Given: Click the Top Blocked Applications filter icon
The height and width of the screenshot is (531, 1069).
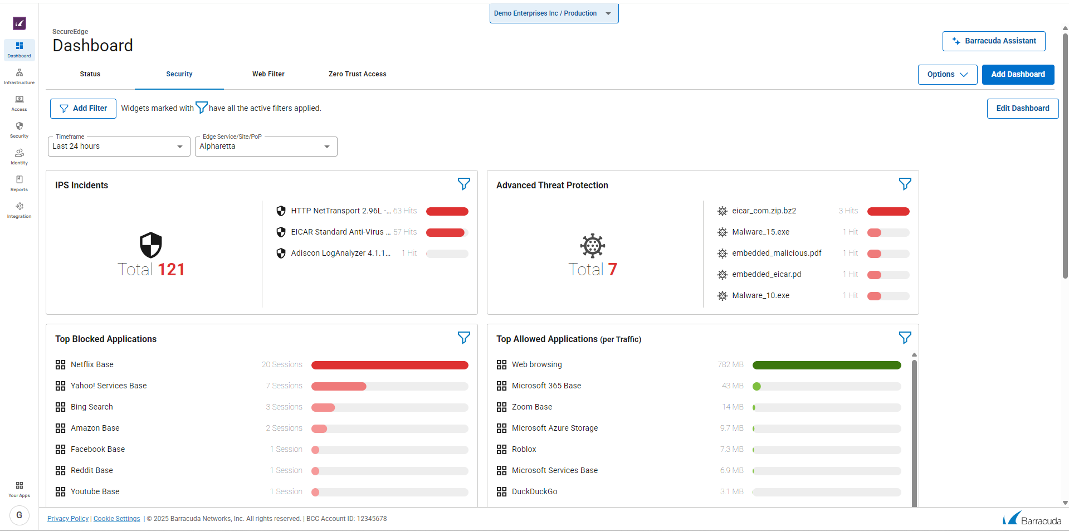Looking at the screenshot, I should (463, 338).
